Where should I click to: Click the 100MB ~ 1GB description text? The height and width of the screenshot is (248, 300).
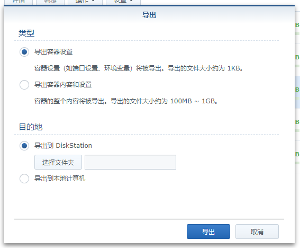126,101
